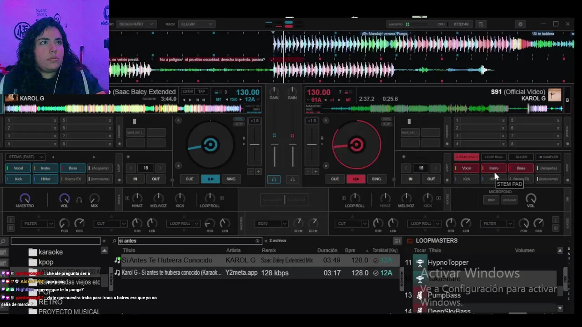Image resolution: width=582 pixels, height=327 pixels.
Task: Switch right deck pads to SAMPLER
Action: coord(548,157)
